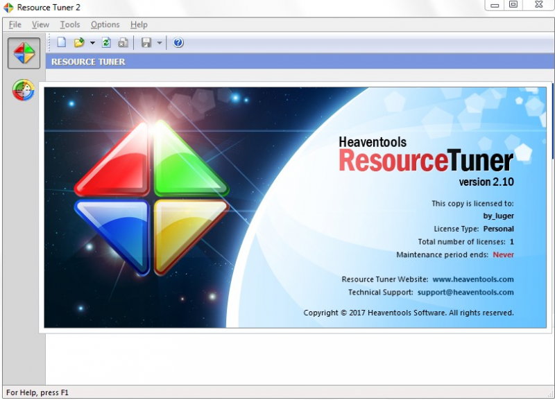
Task: Maximize the Resource Tuner 2 window
Action: tap(513, 5)
